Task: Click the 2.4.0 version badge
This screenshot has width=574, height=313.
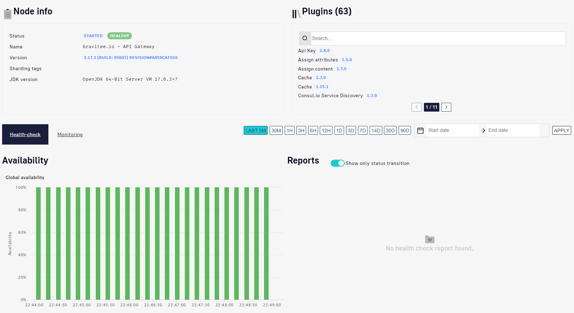Action: [x=325, y=51]
